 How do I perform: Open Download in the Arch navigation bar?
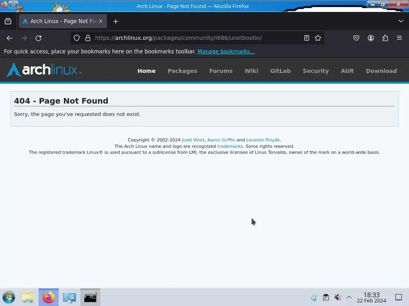[381, 71]
